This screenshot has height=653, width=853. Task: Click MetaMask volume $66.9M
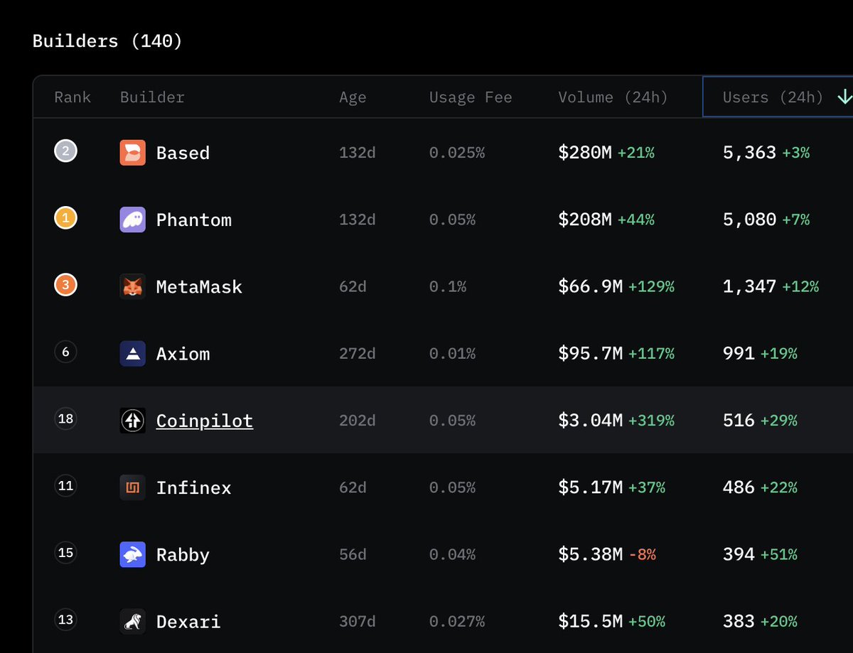click(x=591, y=286)
